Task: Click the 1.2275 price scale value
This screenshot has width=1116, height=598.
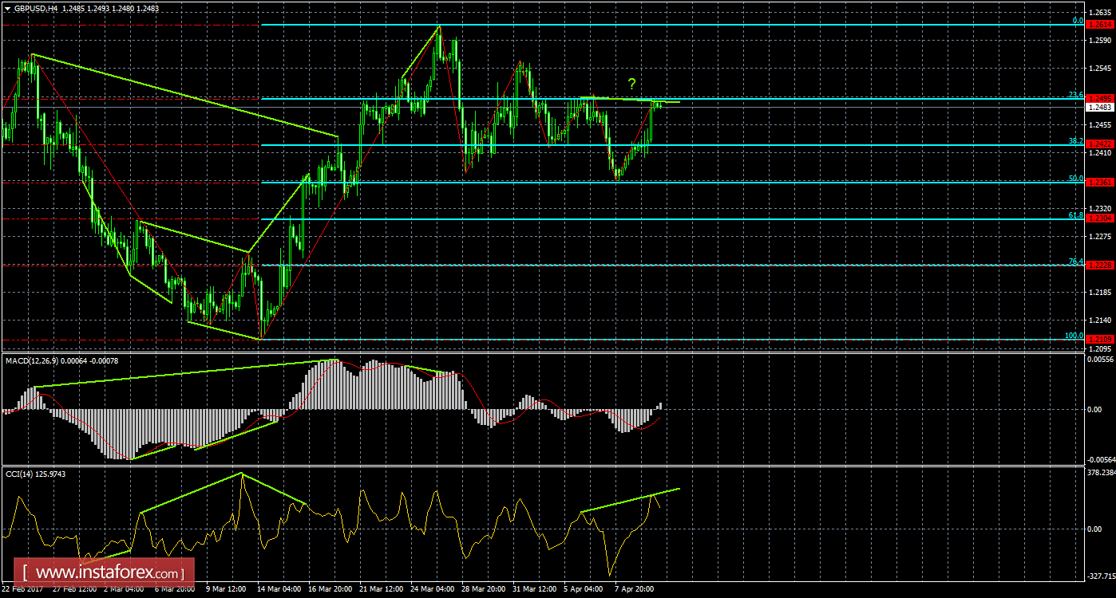Action: (1100, 236)
